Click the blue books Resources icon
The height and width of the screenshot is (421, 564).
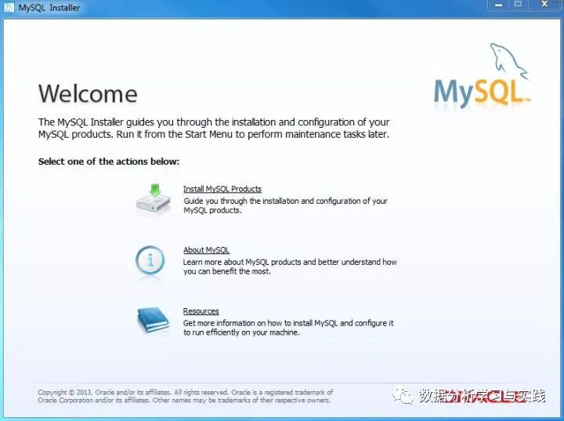click(154, 320)
